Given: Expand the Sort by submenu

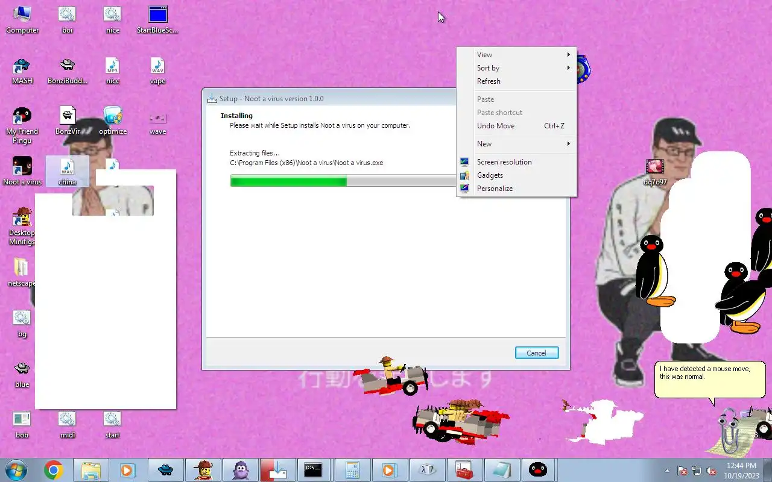Looking at the screenshot, I should [x=517, y=68].
